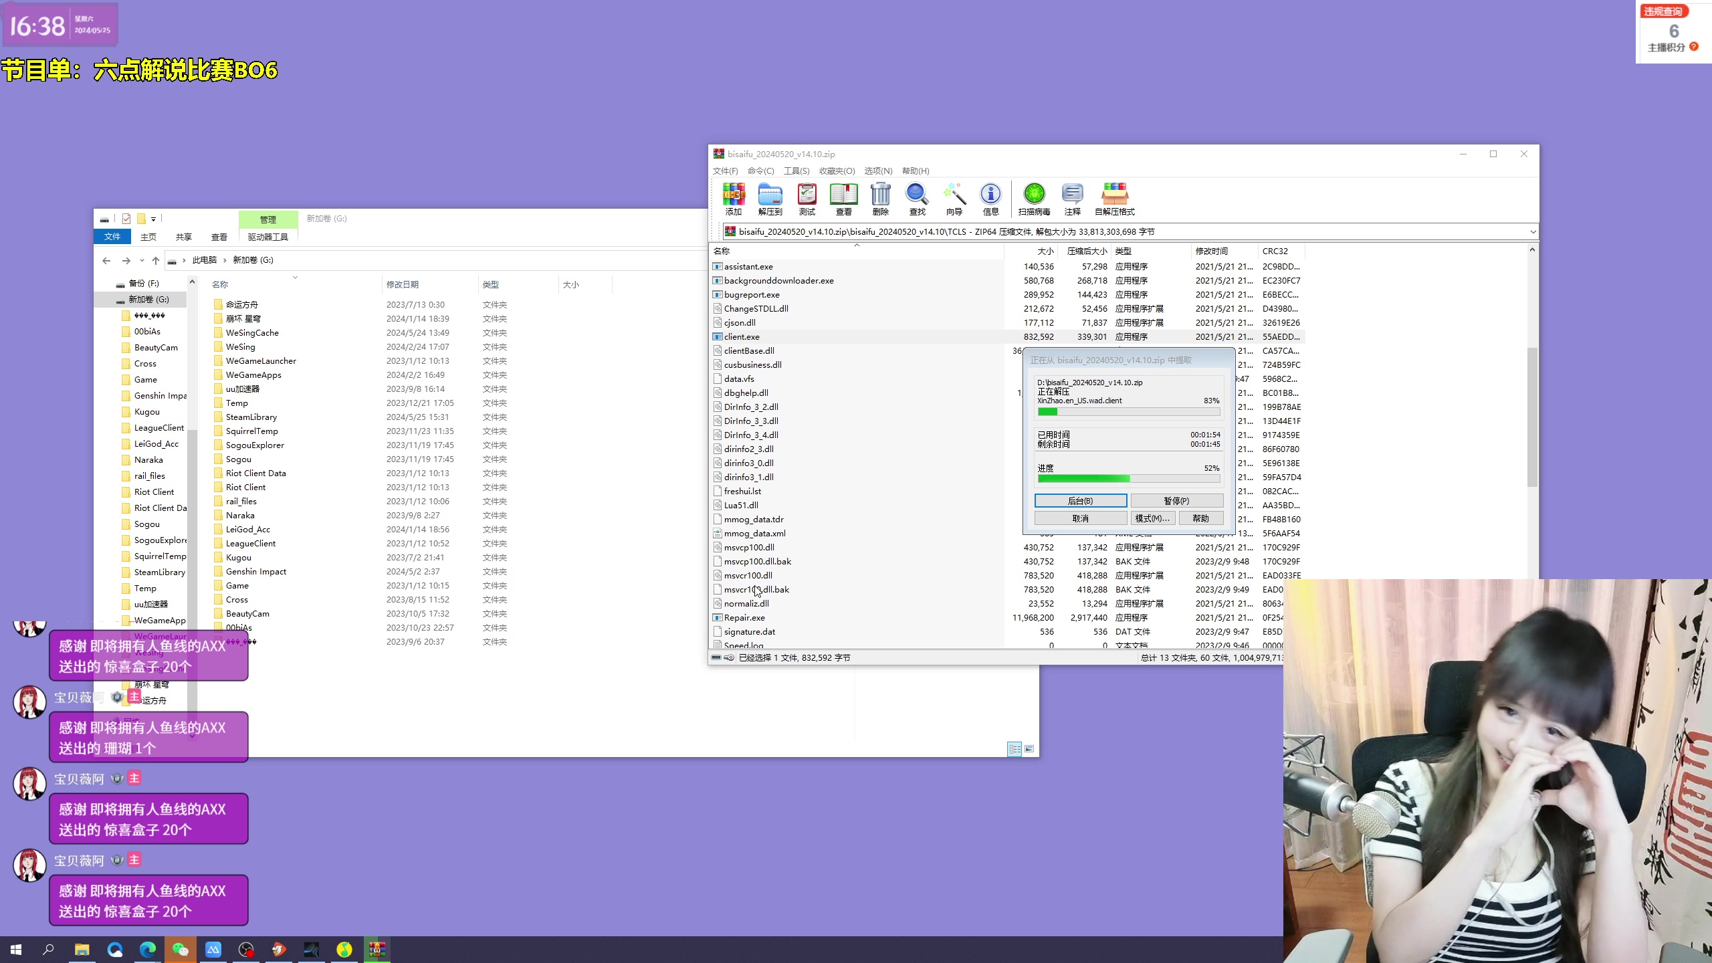This screenshot has height=963, width=1712.
Task: Click overall 进度 52% progress bar
Action: pos(1128,478)
